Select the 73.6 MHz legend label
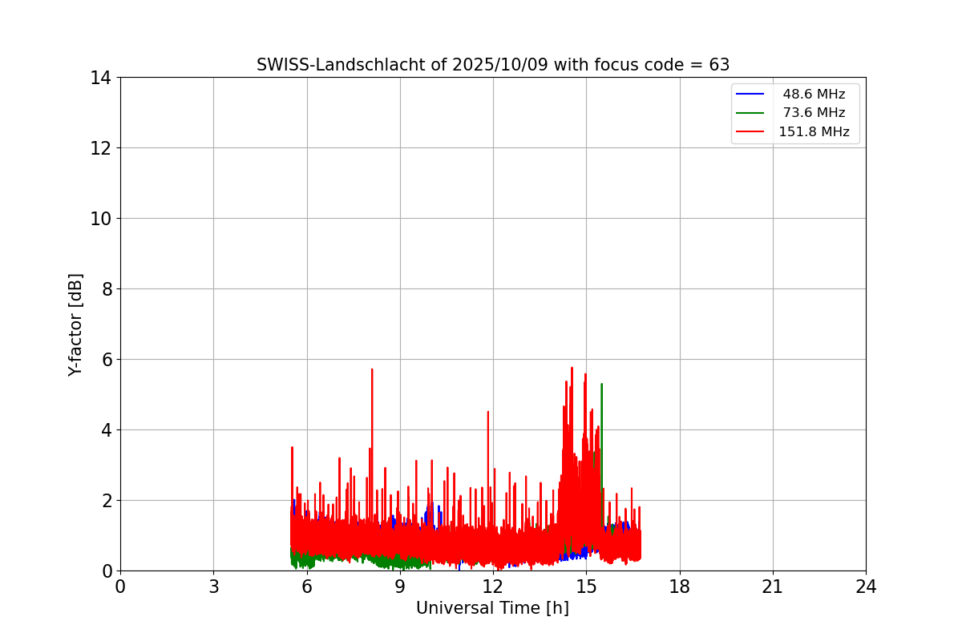This screenshot has width=962, height=641. click(x=814, y=113)
